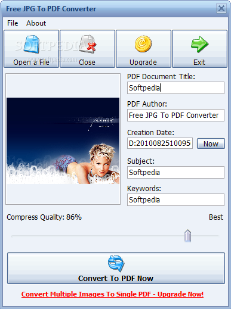Open the File menu
The width and height of the screenshot is (231, 309).
(13, 23)
